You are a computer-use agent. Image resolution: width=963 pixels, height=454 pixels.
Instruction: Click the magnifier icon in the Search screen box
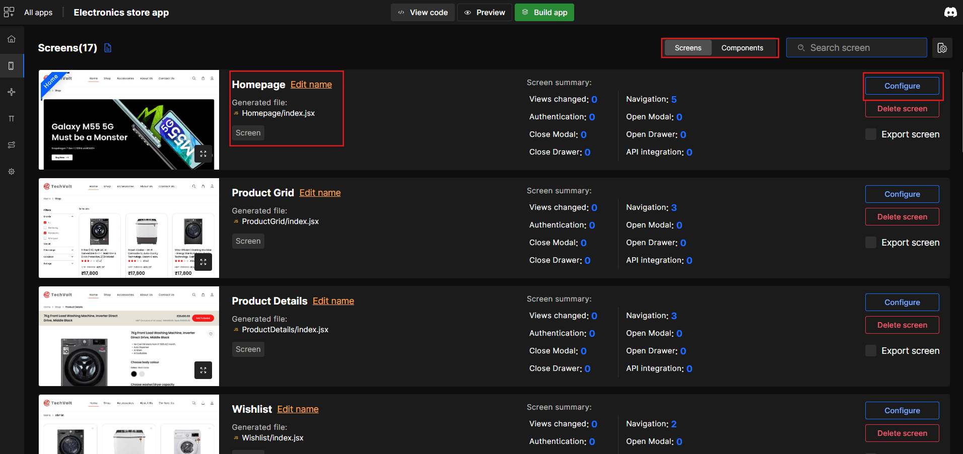pyautogui.click(x=801, y=48)
